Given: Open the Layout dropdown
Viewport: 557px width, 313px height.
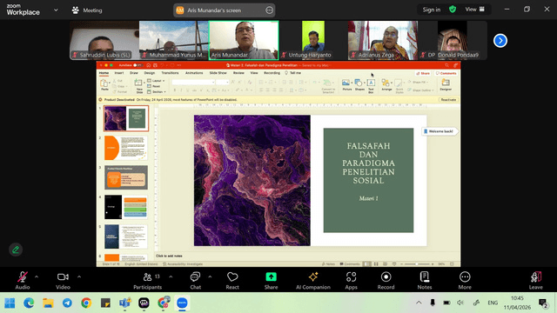Looking at the screenshot, I should pos(156,81).
